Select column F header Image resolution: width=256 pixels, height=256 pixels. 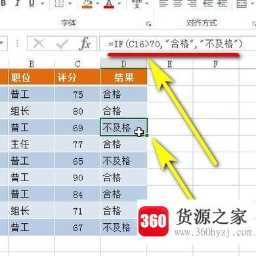pyautogui.click(x=216, y=64)
